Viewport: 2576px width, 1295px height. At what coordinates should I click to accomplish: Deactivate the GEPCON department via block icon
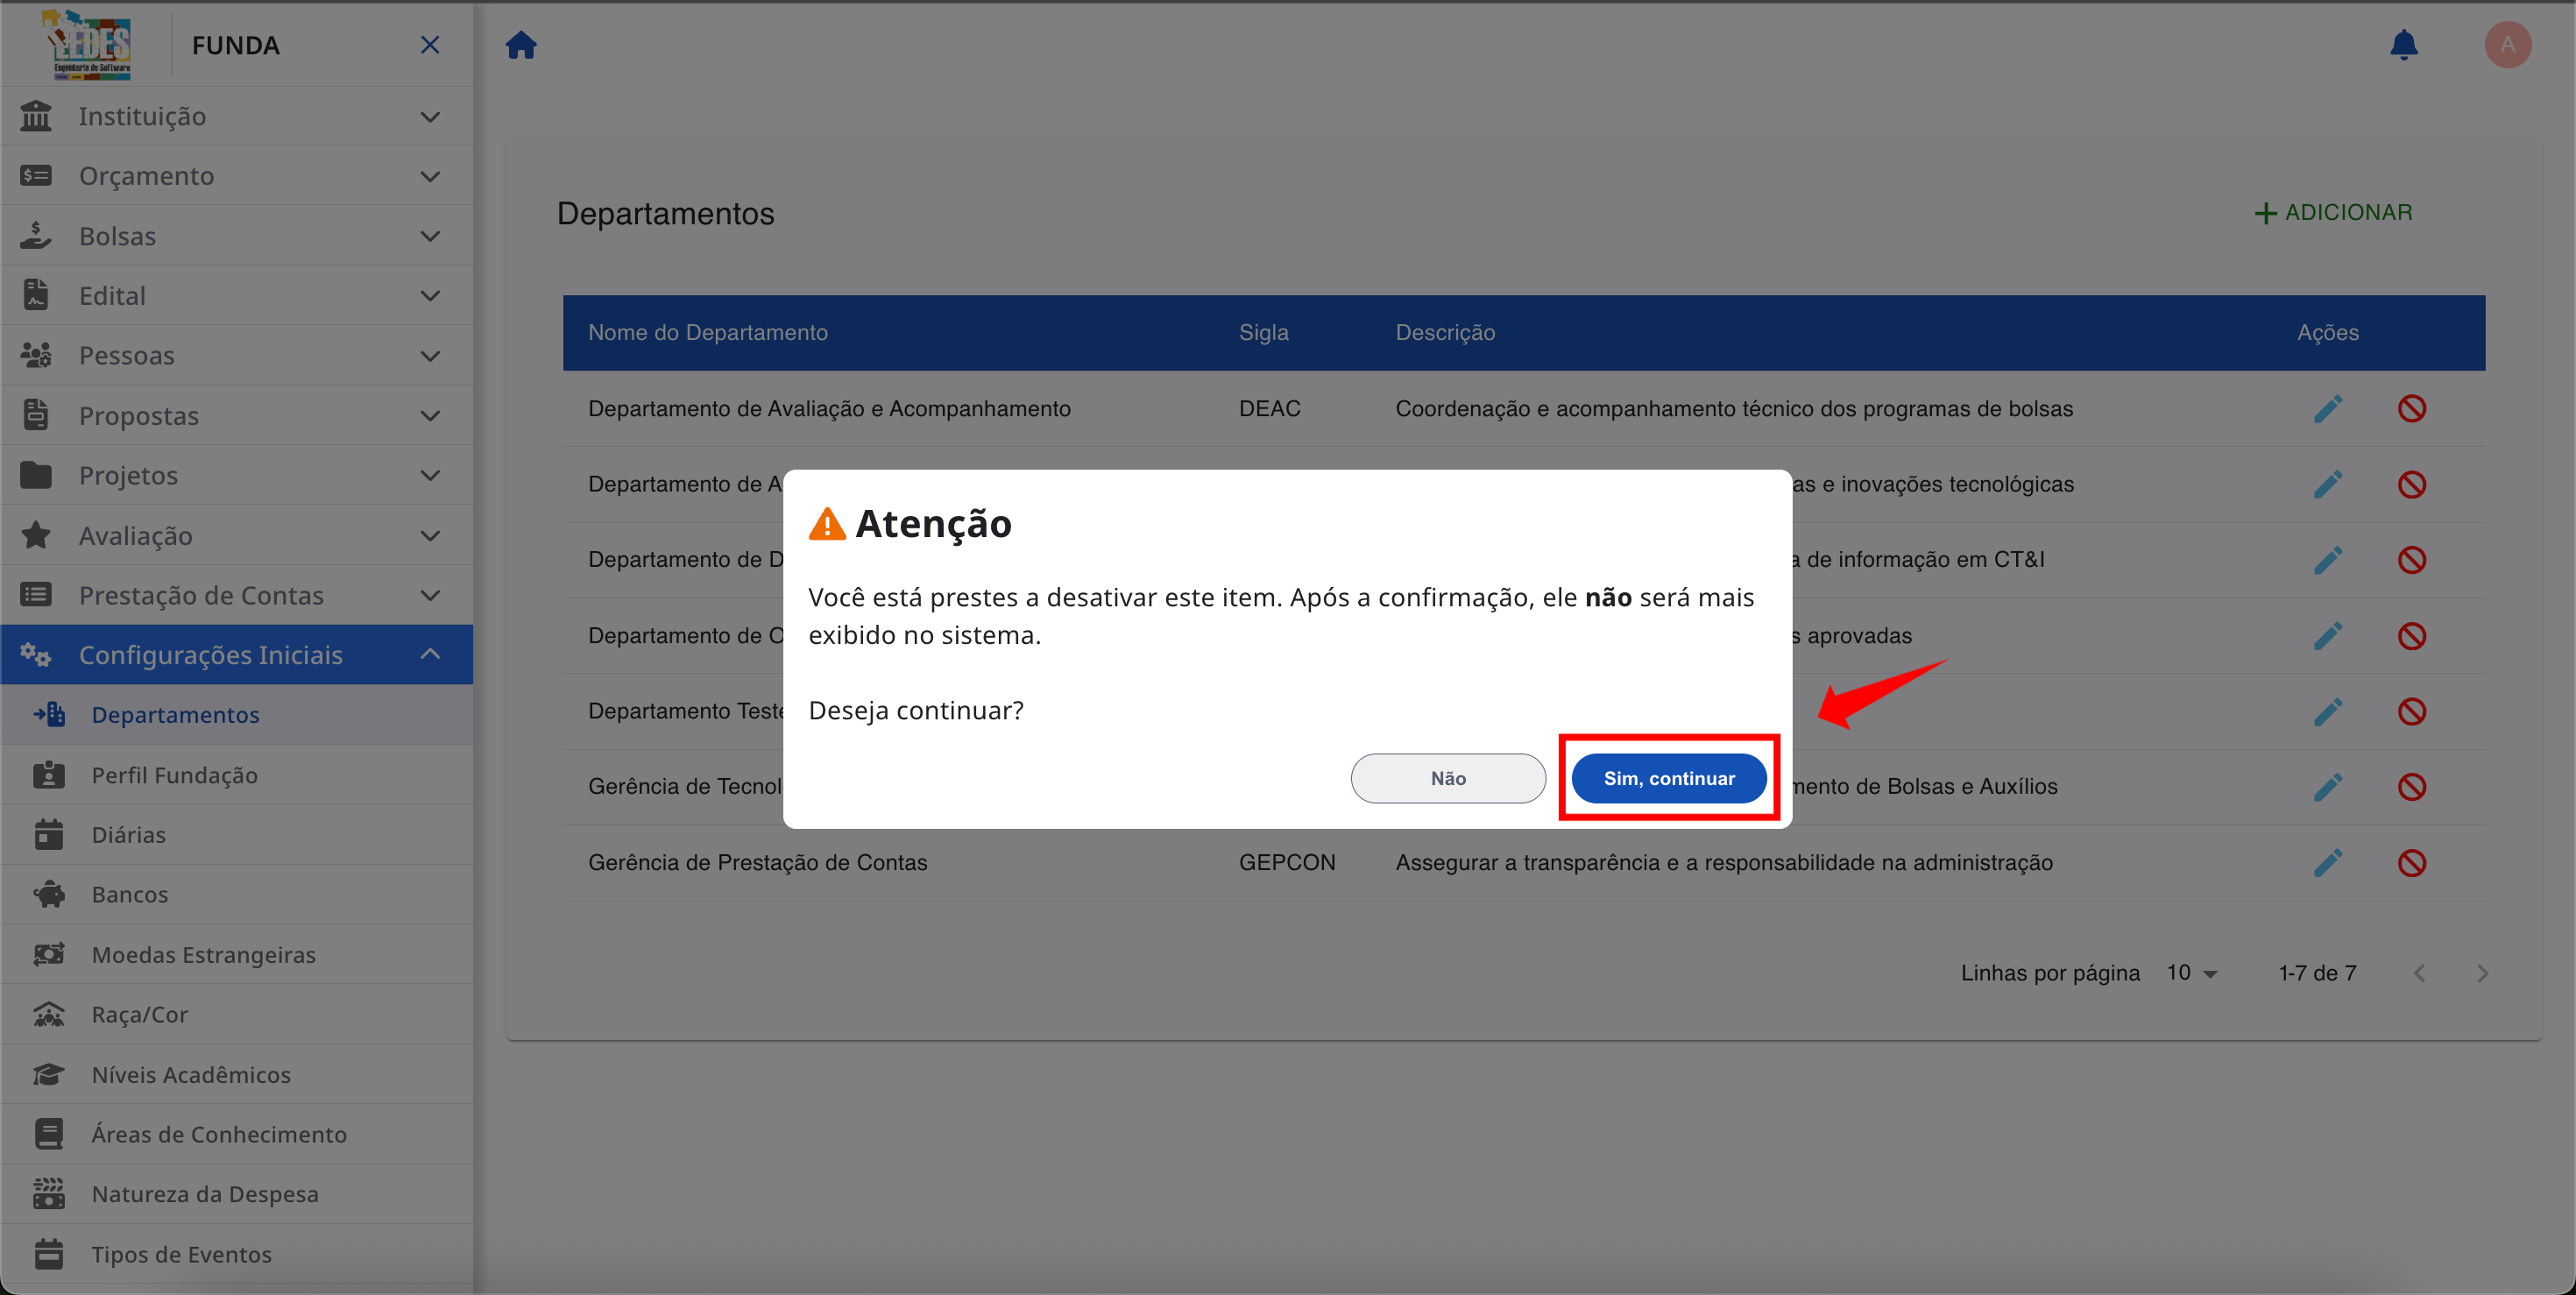tap(2411, 863)
